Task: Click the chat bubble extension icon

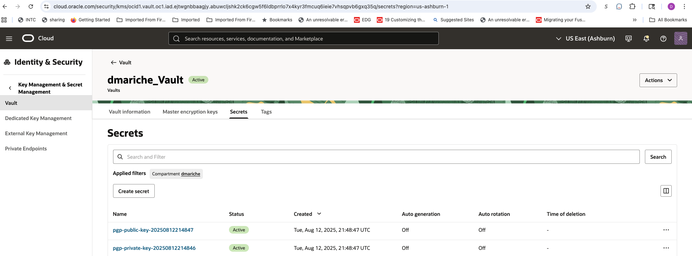Action: point(619,7)
